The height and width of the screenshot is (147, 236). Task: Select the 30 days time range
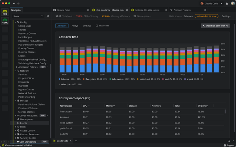click(x=87, y=26)
